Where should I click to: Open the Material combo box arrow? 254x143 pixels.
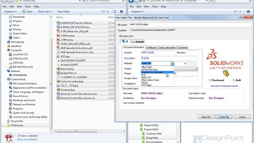(x=172, y=64)
